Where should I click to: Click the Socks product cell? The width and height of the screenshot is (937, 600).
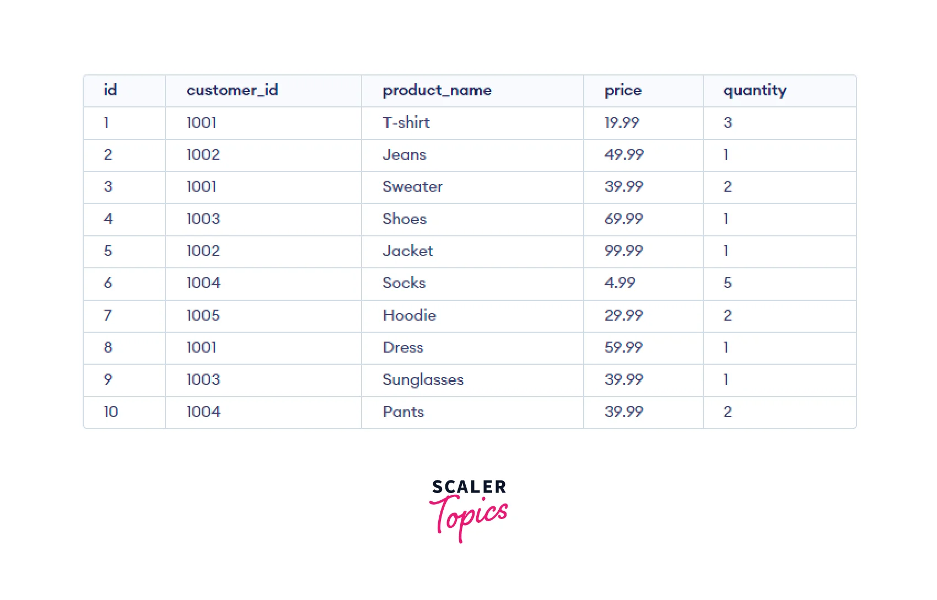pyautogui.click(x=404, y=283)
